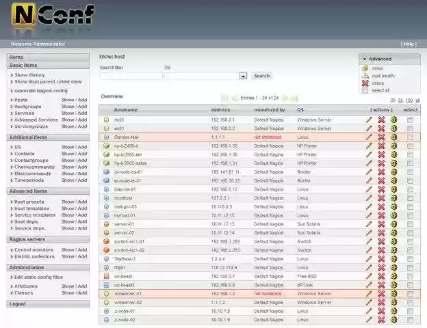Open the Advanced Items section header
This screenshot has width=427, height=328.
(x=48, y=191)
